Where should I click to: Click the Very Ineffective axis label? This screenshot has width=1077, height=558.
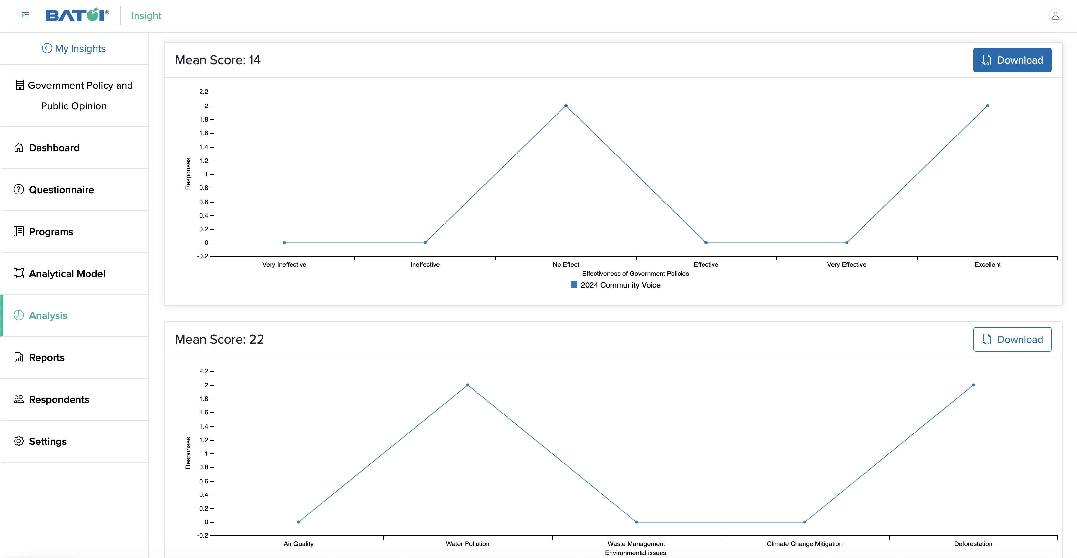tap(284, 264)
